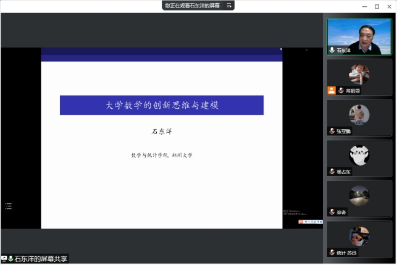
Task: Select 统计 苏迅's participant tile
Action: (359, 238)
